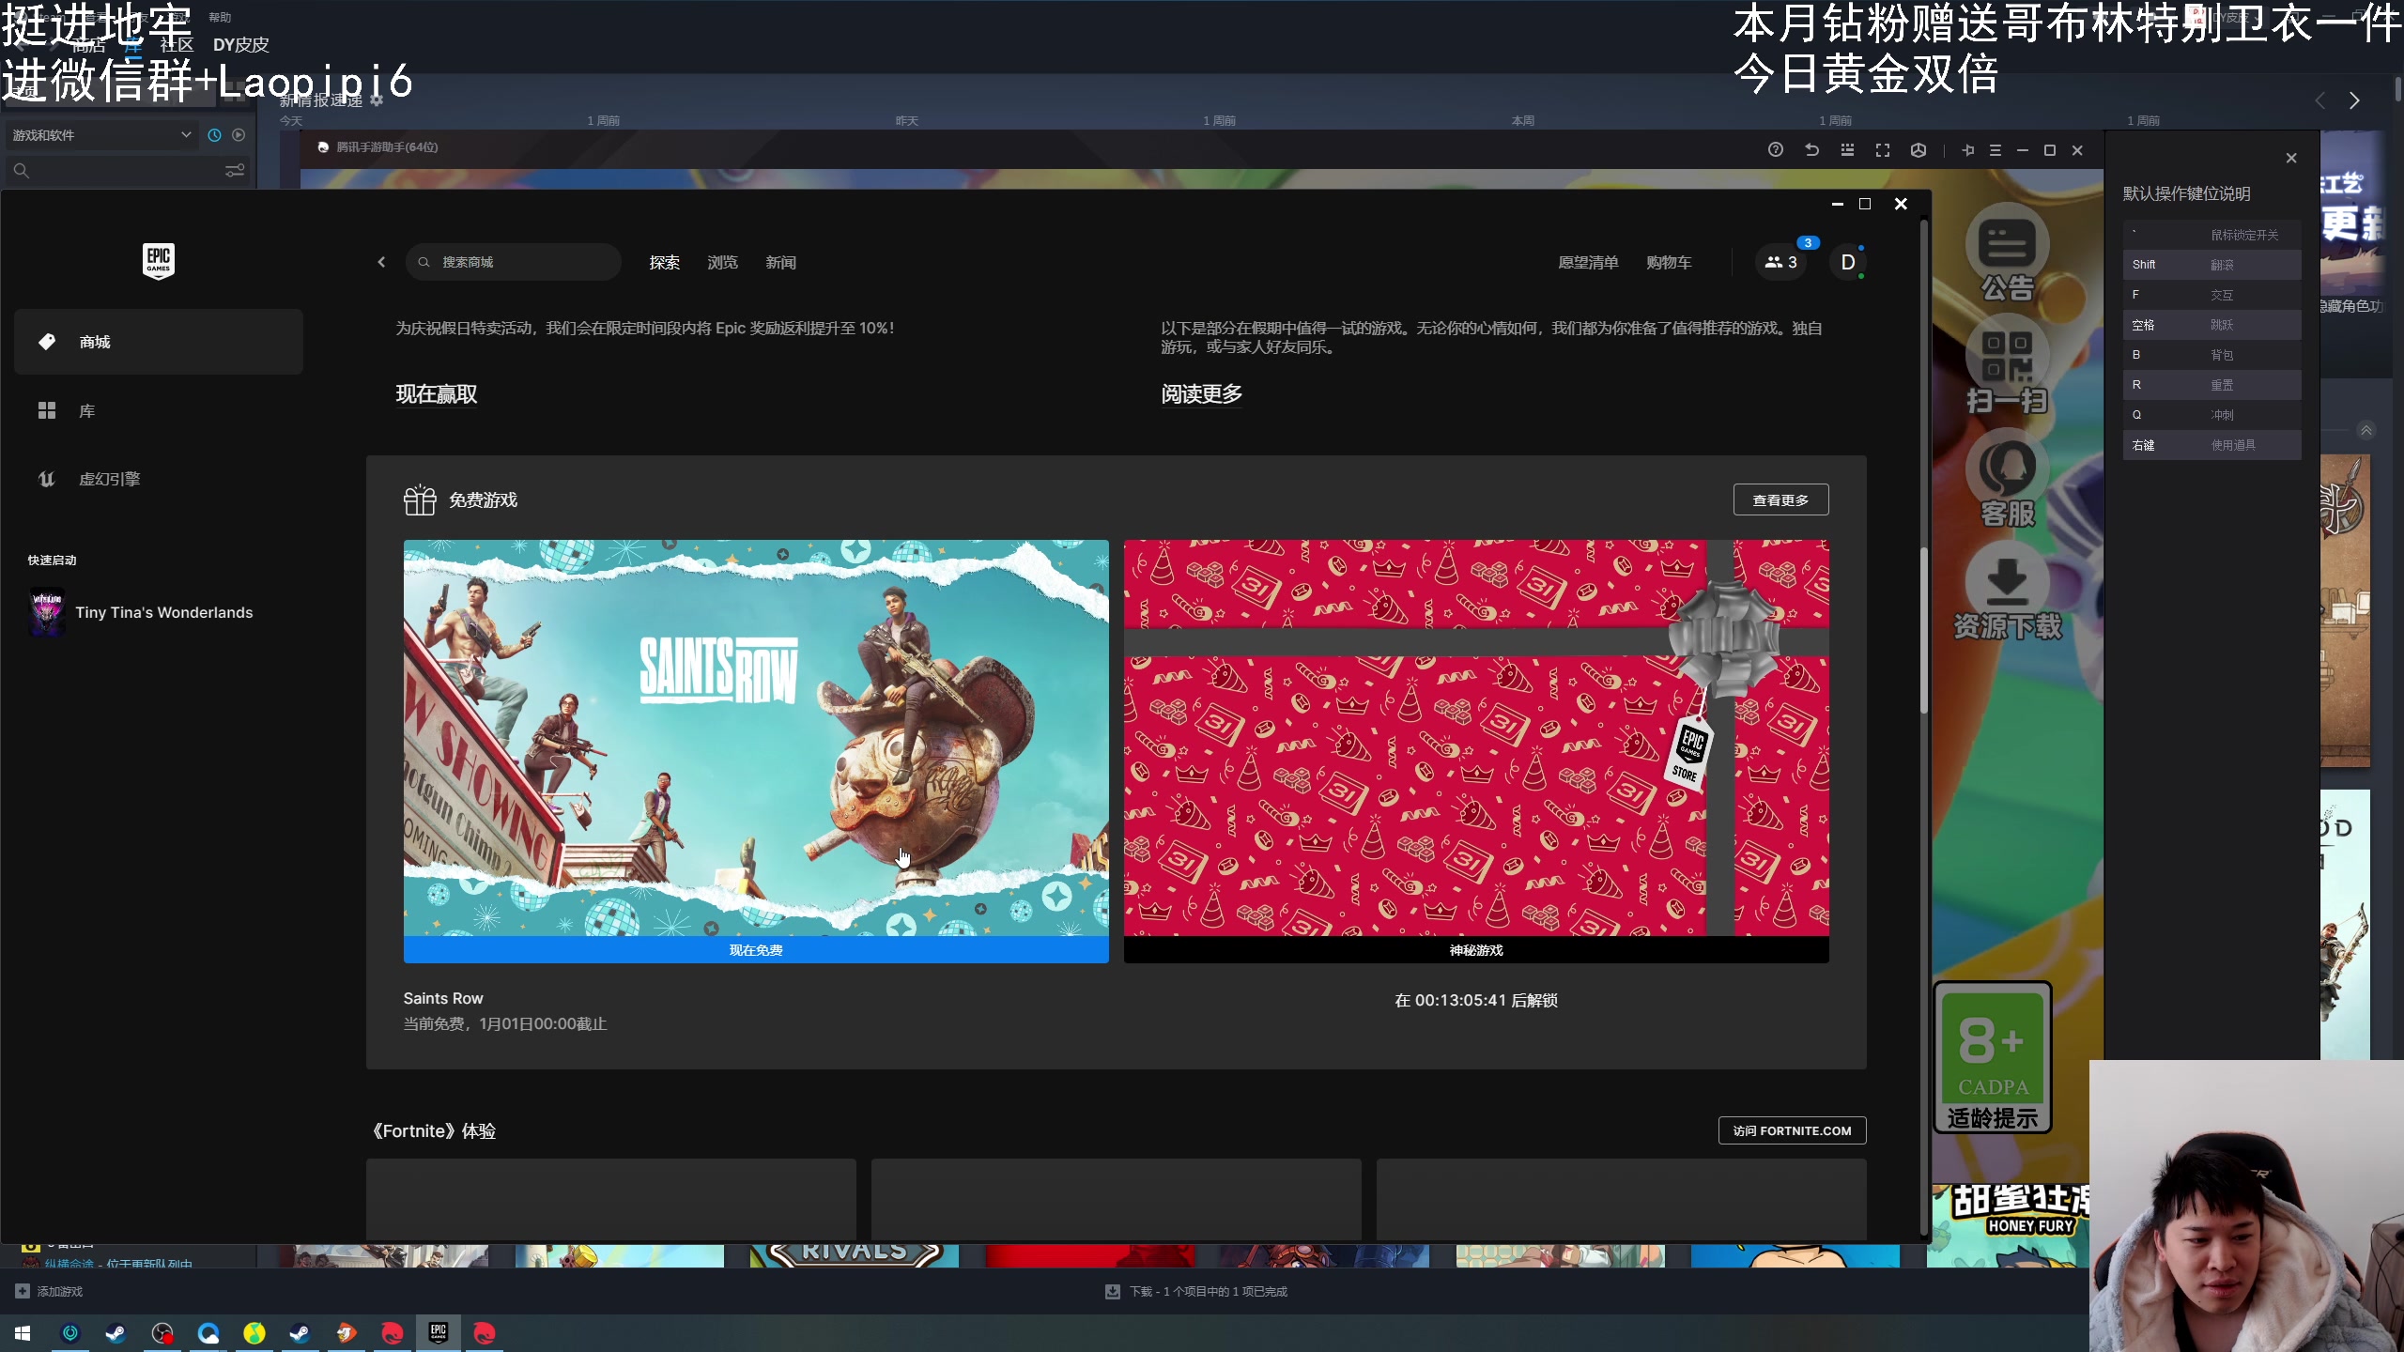The width and height of the screenshot is (2404, 1352).
Task: Open the 库 library in Epic sidebar
Action: [x=159, y=410]
